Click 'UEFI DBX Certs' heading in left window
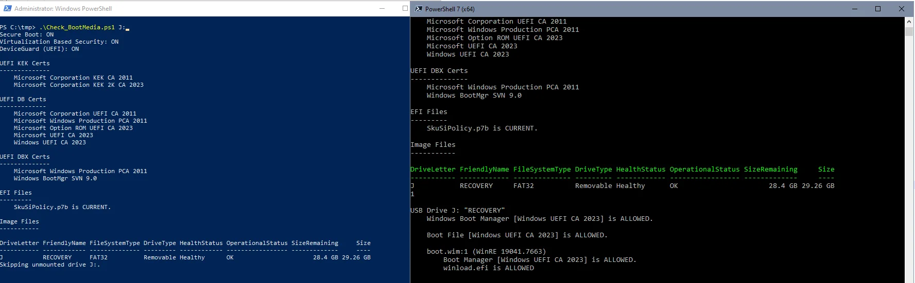The height and width of the screenshot is (283, 915). pos(25,157)
